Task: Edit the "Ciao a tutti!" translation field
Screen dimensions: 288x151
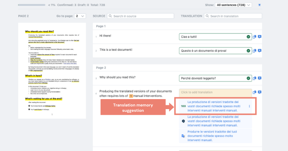Action: pyautogui.click(x=215, y=37)
